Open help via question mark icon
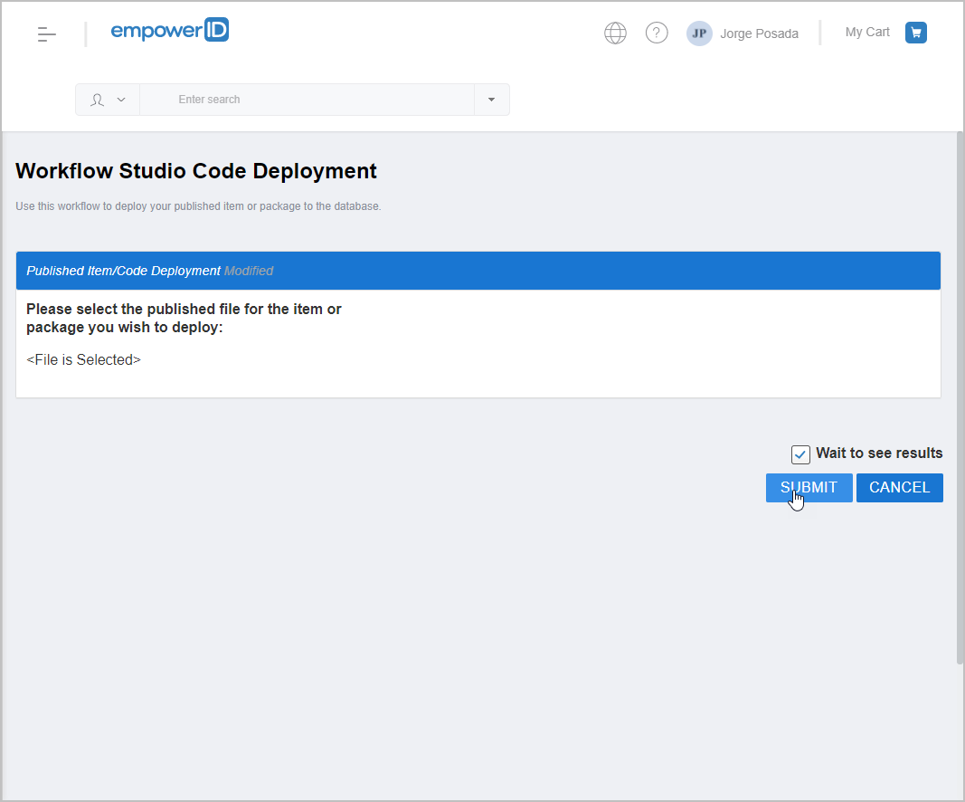The image size is (965, 802). 657,33
